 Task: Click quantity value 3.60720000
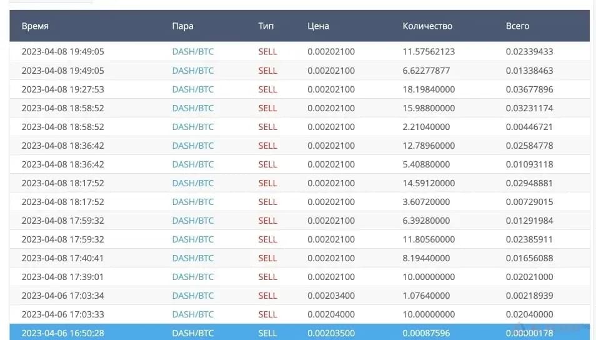pyautogui.click(x=426, y=202)
